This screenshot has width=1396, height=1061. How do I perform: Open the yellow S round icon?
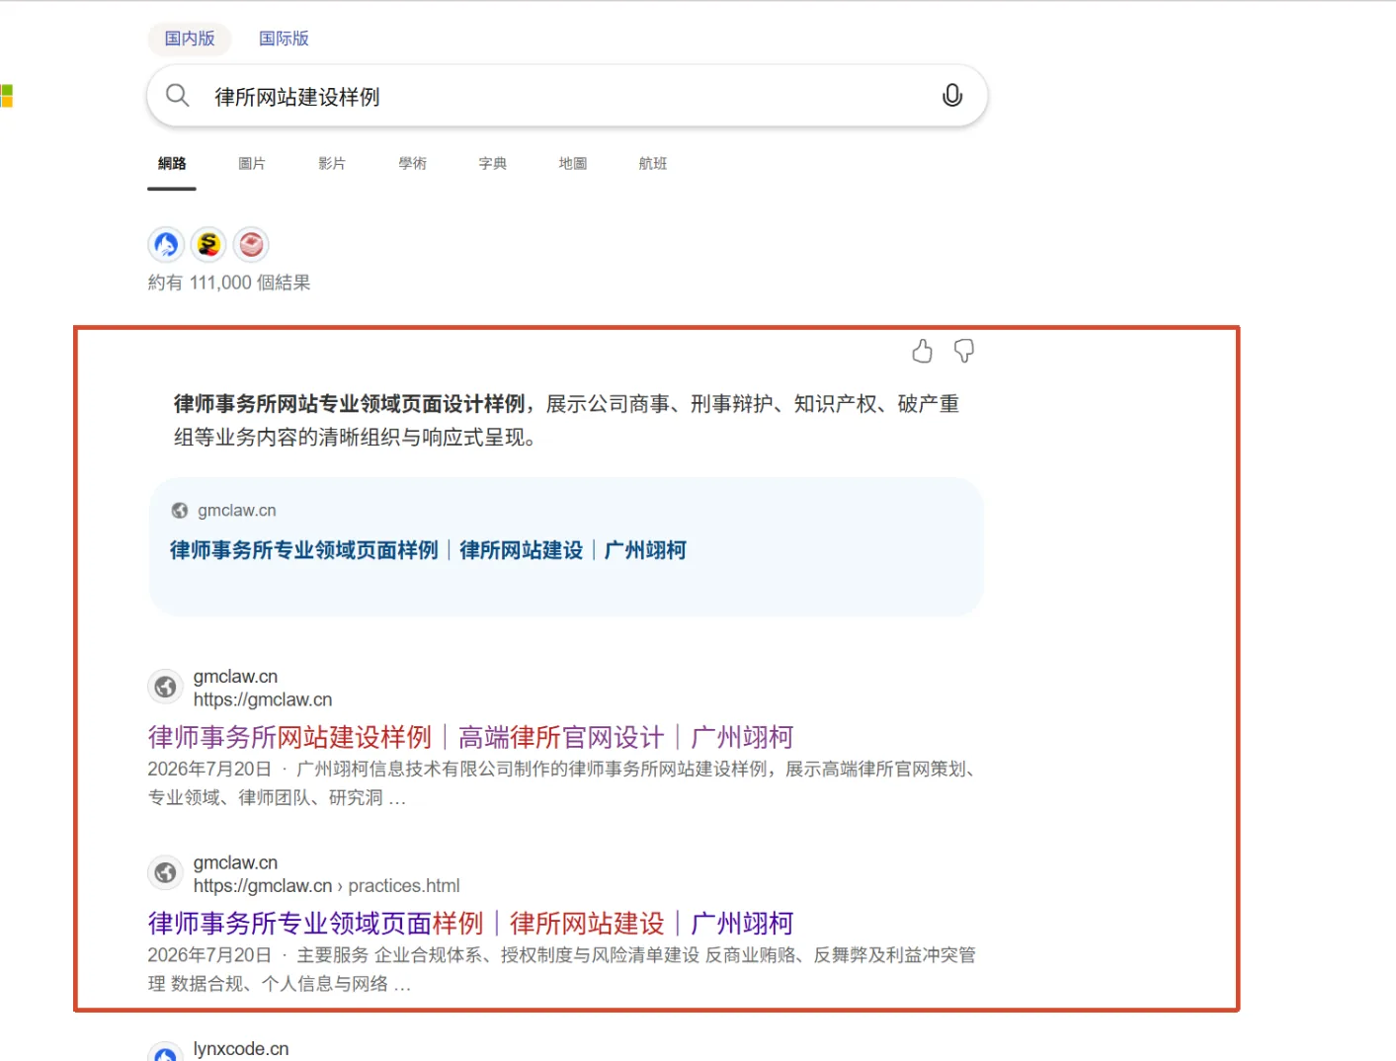208,244
